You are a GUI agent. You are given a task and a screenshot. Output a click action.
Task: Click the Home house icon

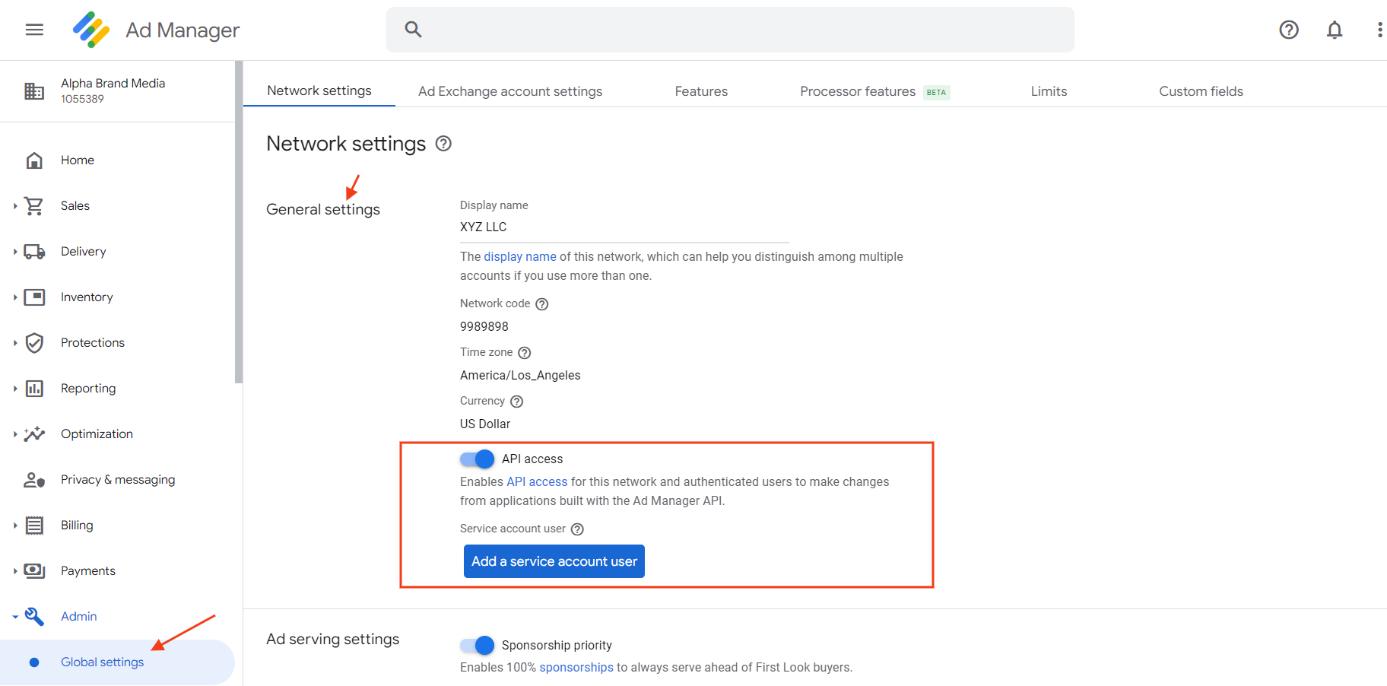pos(34,160)
